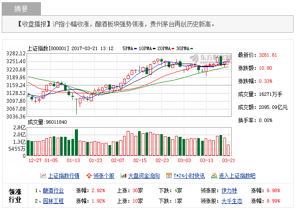297x210 pixels.
Task: Open the 上证指数行情 link
Action: [x=64, y=176]
